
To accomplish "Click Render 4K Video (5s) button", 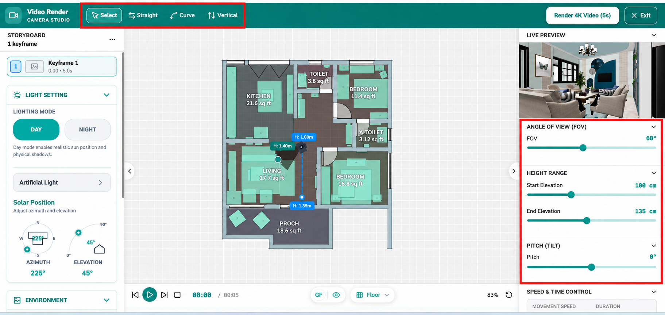I will click(582, 15).
